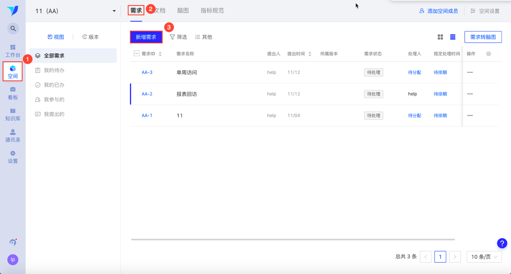Open column settings gear icon

(488, 54)
